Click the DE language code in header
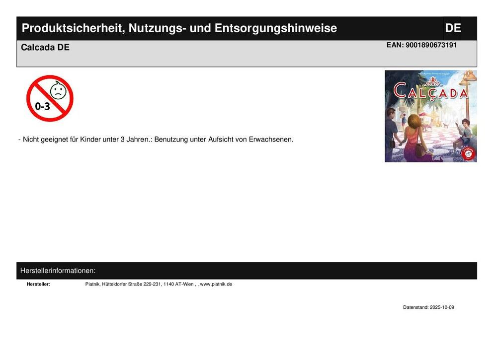 click(453, 28)
